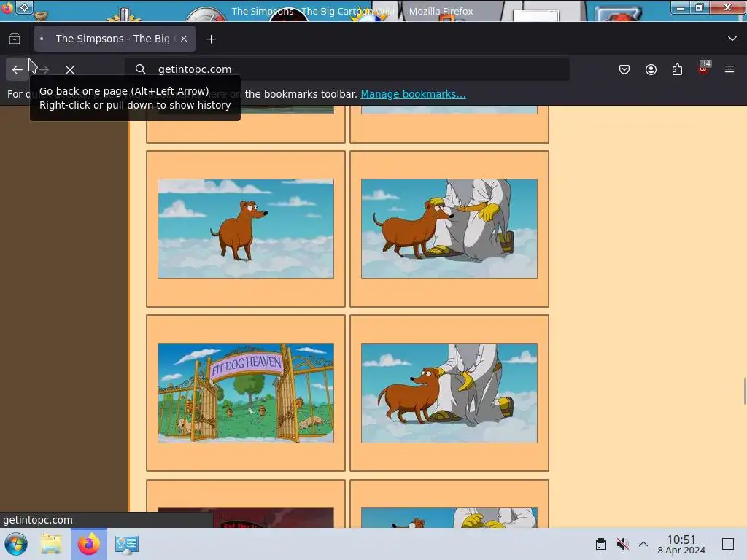Click the forward navigation arrow
The height and width of the screenshot is (560, 747).
tap(44, 69)
